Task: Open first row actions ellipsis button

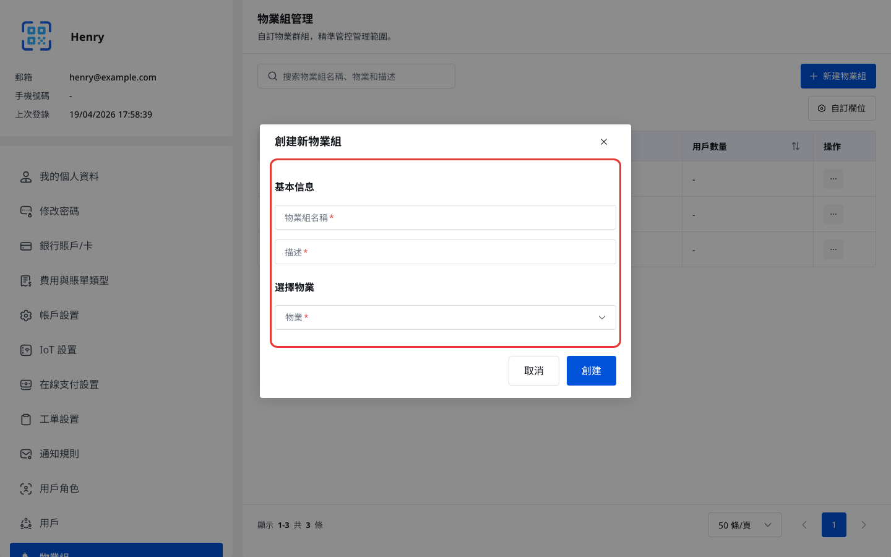Action: tap(833, 179)
